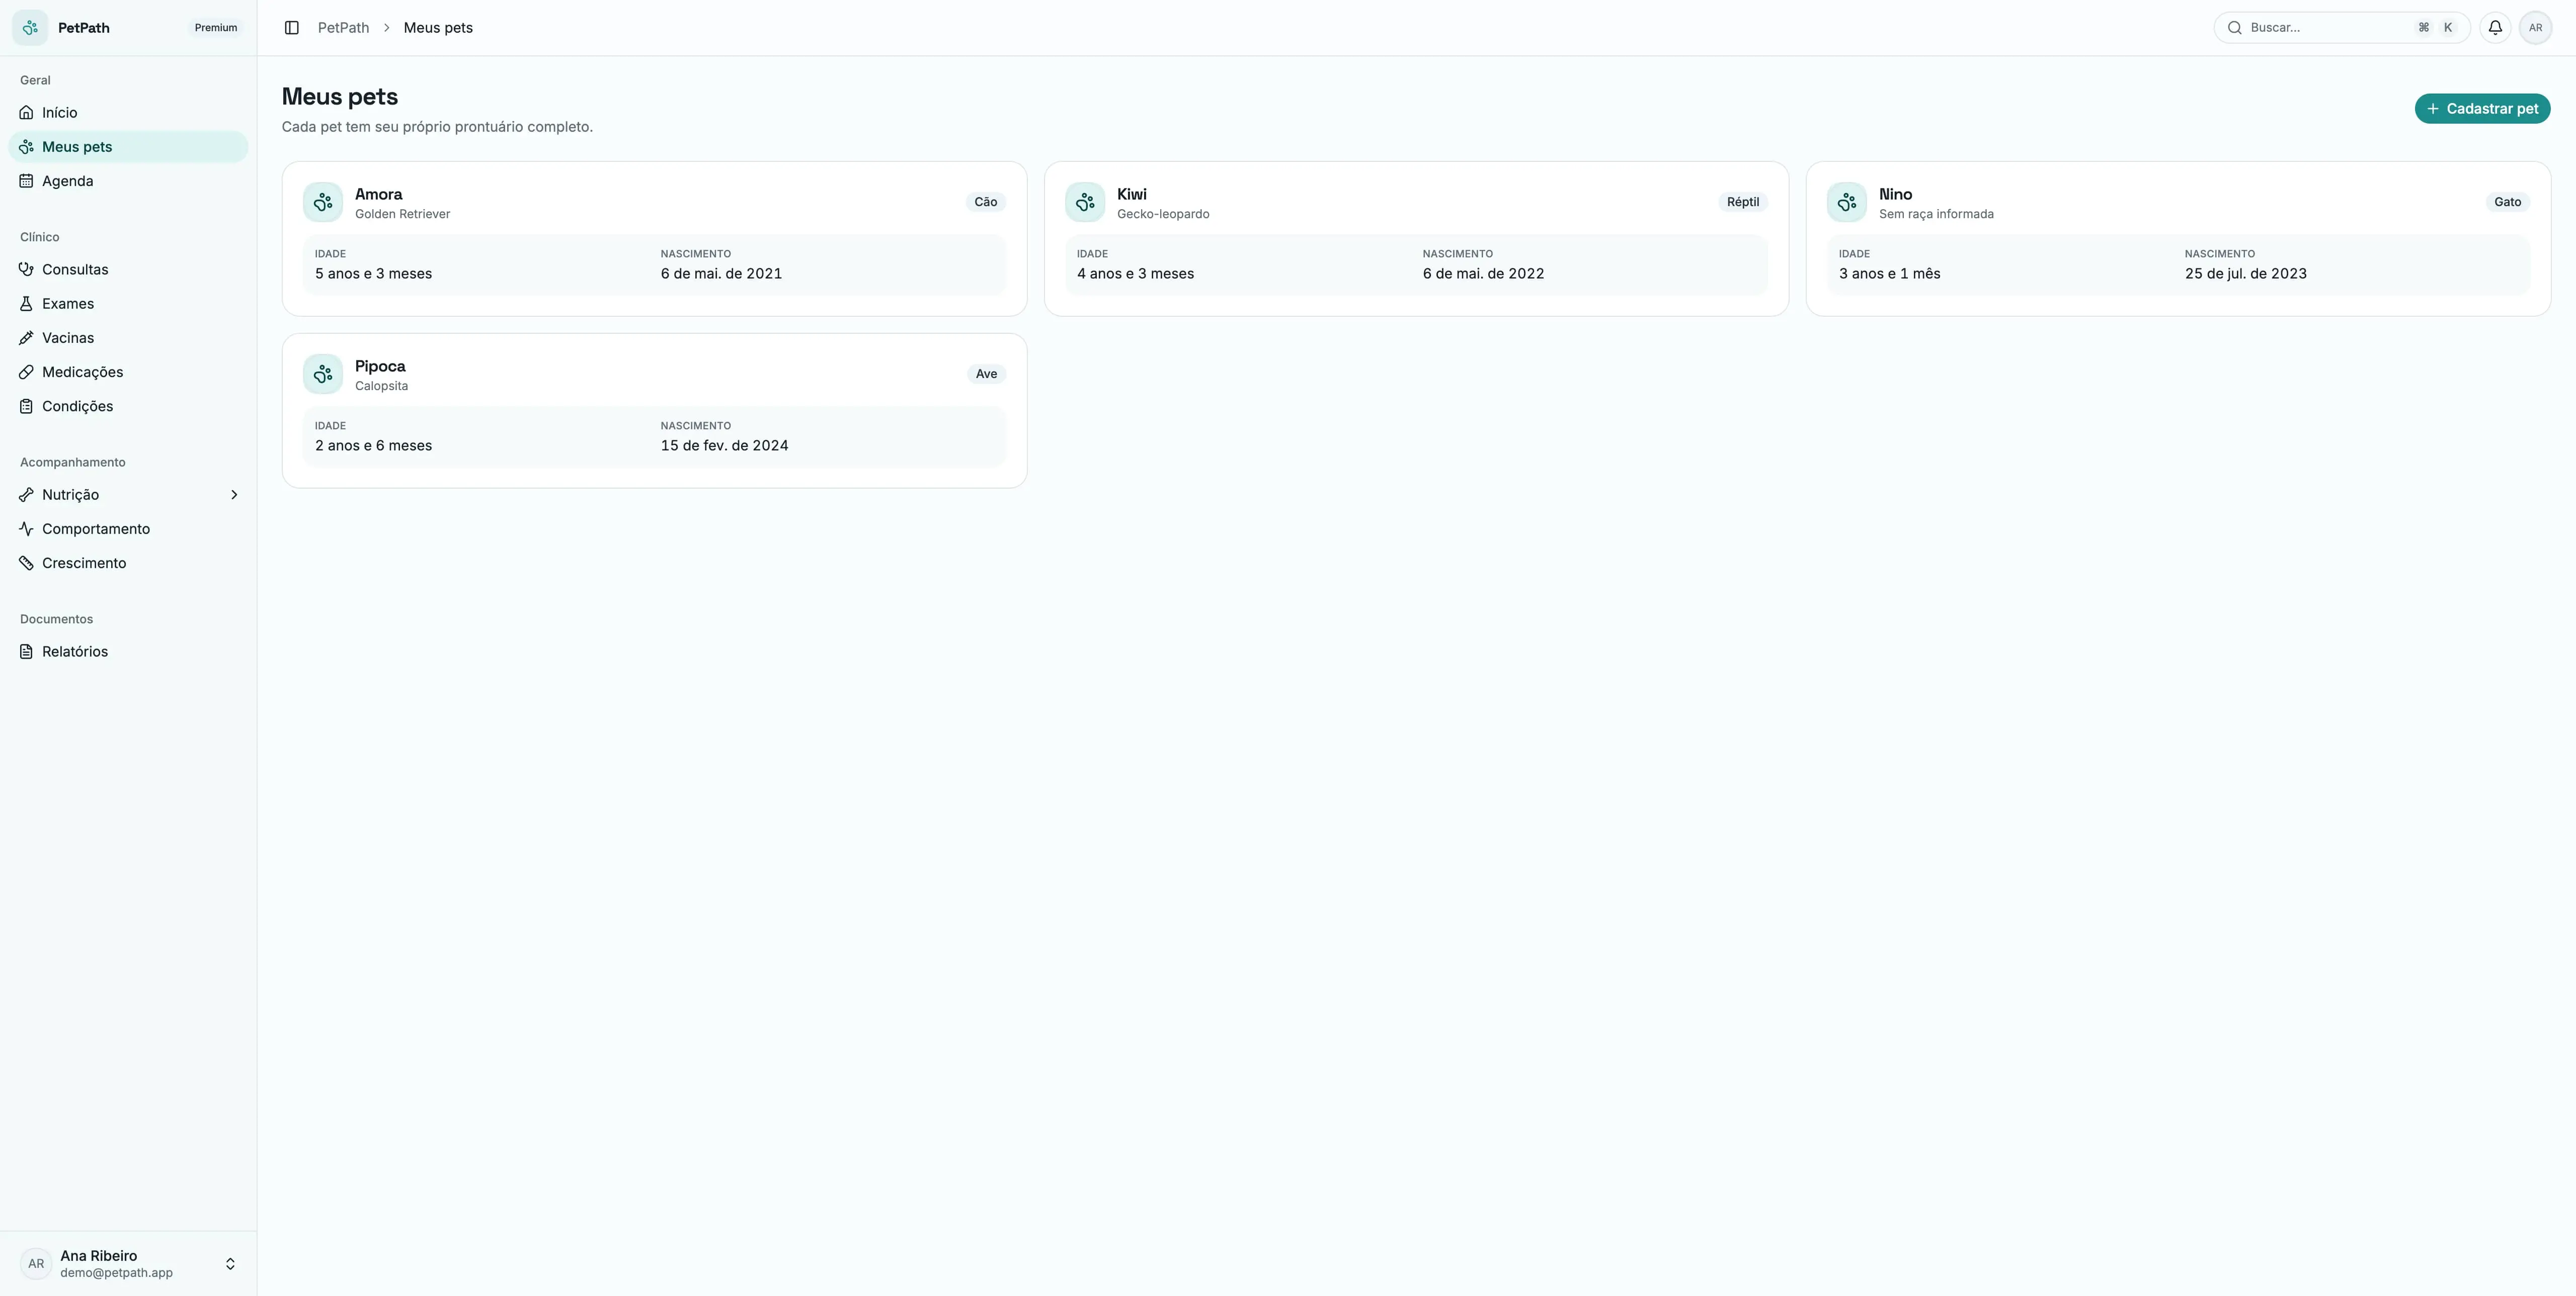Click the Cão species badge
The width and height of the screenshot is (2576, 1296).
pos(986,202)
